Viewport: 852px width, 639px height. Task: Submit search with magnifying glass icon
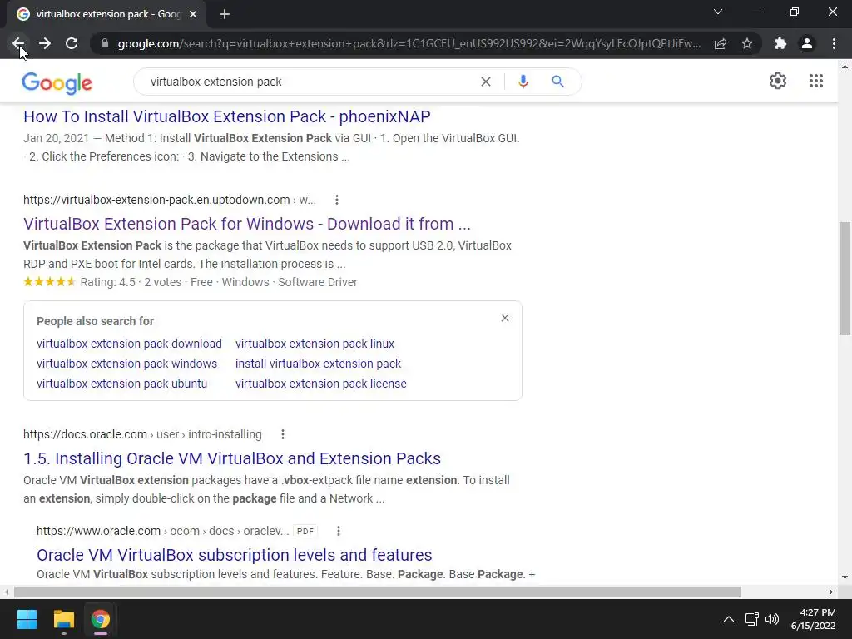click(x=557, y=82)
